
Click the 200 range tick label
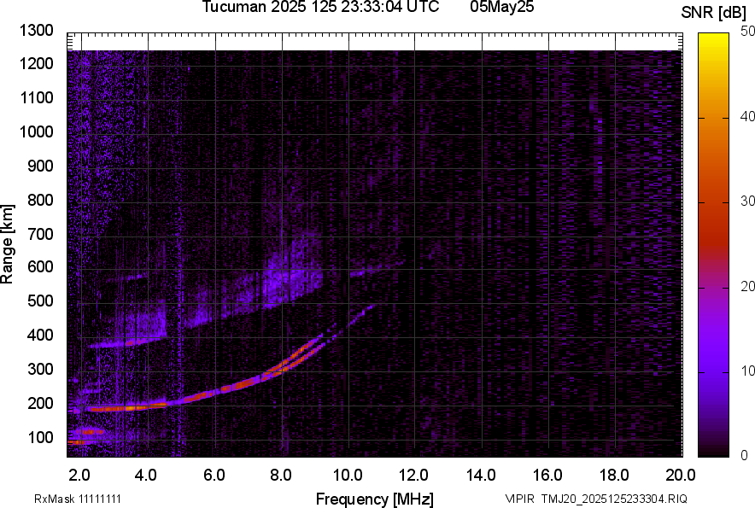pyautogui.click(x=40, y=403)
